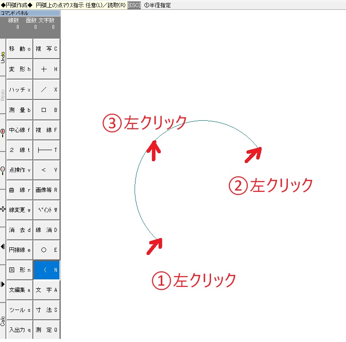Click the 移動 o move command

coord(20,49)
